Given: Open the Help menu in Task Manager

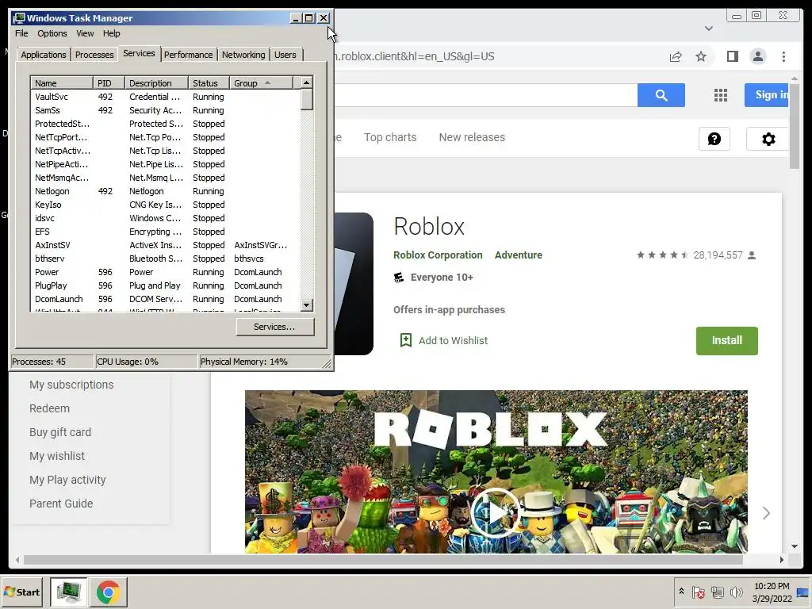Looking at the screenshot, I should tap(111, 33).
